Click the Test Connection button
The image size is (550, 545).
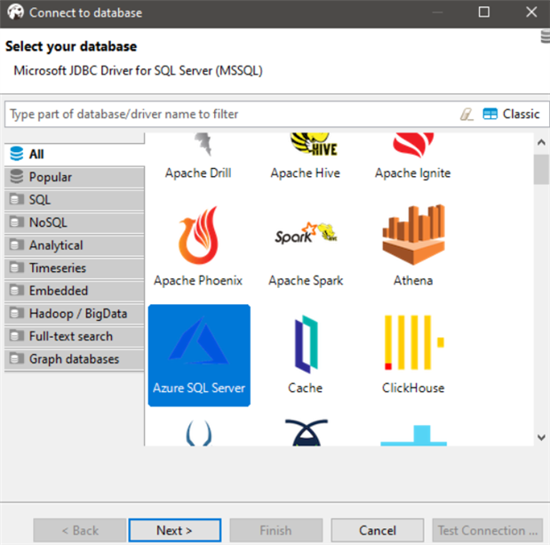[x=488, y=530]
